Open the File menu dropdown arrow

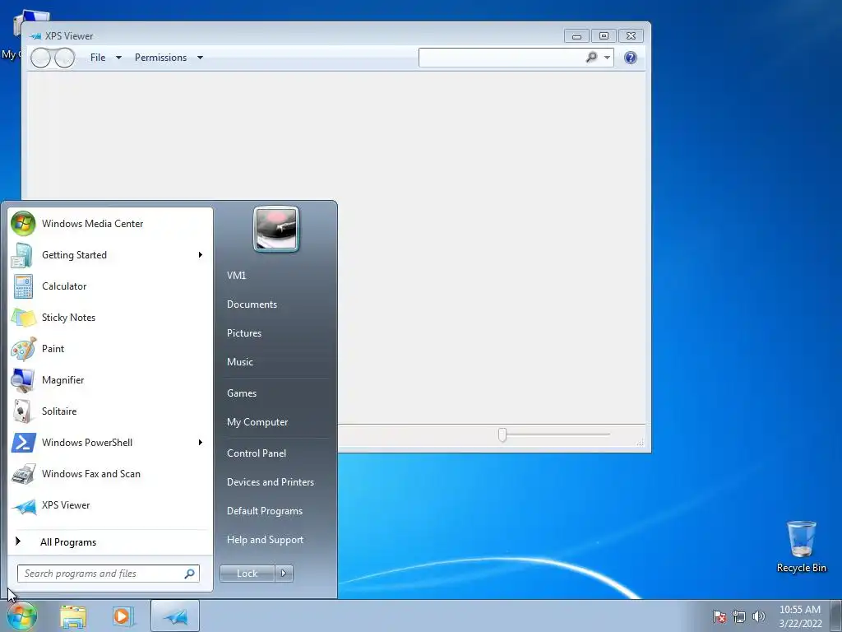tap(118, 58)
